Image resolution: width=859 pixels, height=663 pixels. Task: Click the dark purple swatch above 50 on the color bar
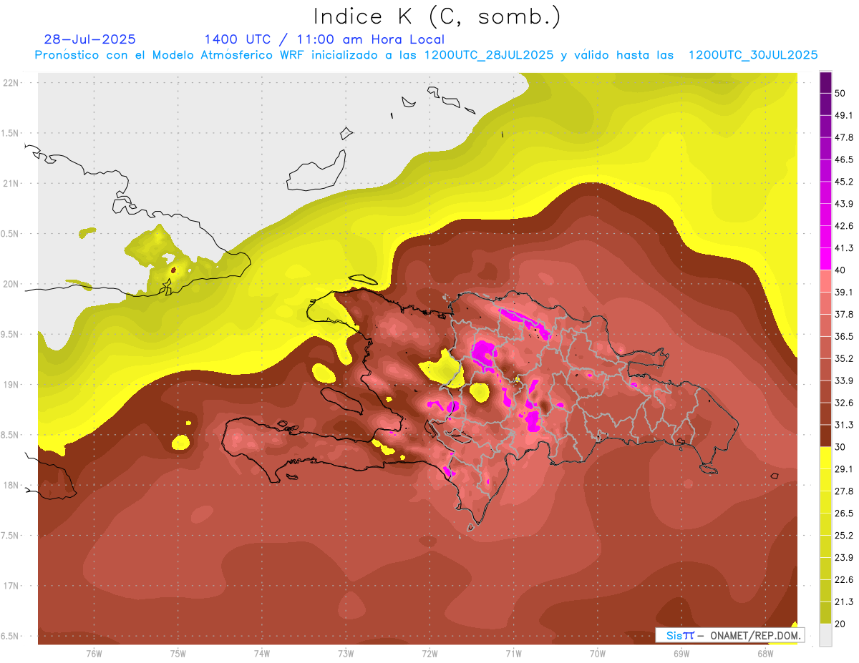[x=825, y=82]
